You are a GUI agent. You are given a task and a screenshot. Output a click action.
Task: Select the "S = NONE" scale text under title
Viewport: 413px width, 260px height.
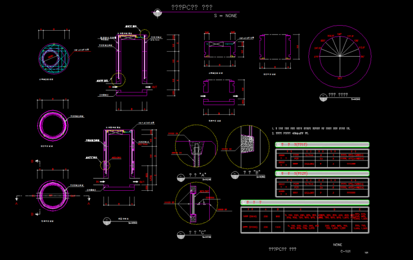(x=225, y=16)
